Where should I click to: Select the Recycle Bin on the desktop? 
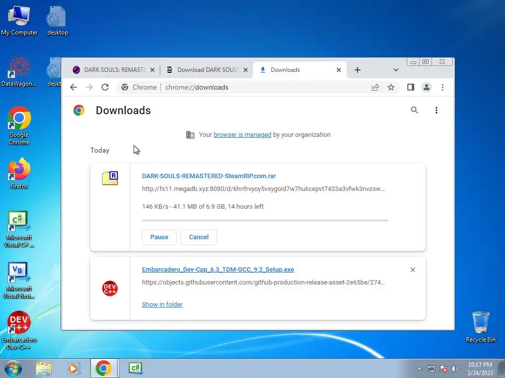point(480,327)
